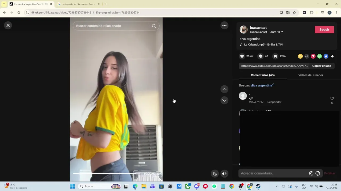Viewport: 341px width, 191px height.
Task: Open the luasansat username link
Action: coord(258,28)
